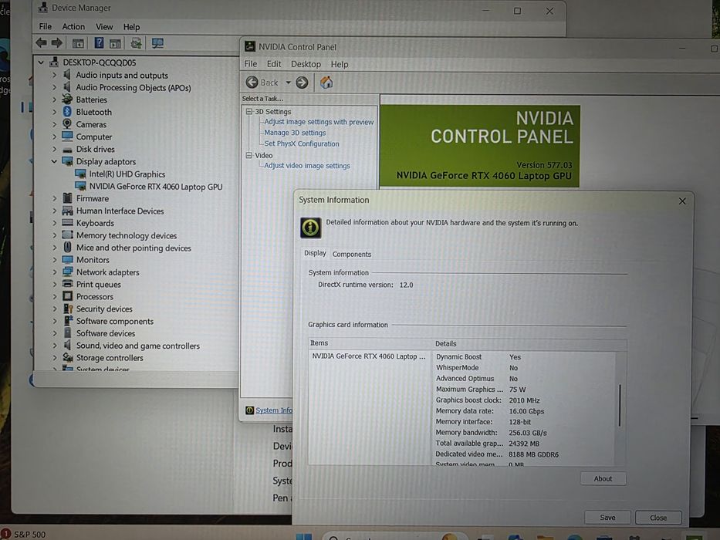
Task: Open NVIDIA Control Panel Edit menu
Action: [x=274, y=64]
